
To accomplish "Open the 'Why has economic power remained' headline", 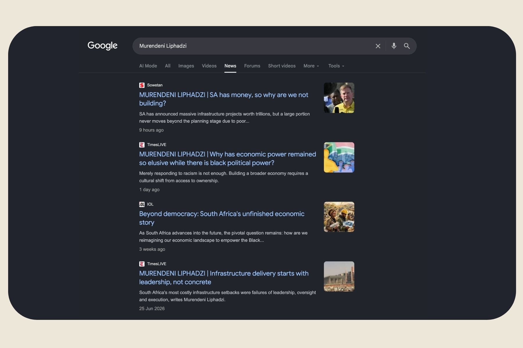I will point(228,158).
